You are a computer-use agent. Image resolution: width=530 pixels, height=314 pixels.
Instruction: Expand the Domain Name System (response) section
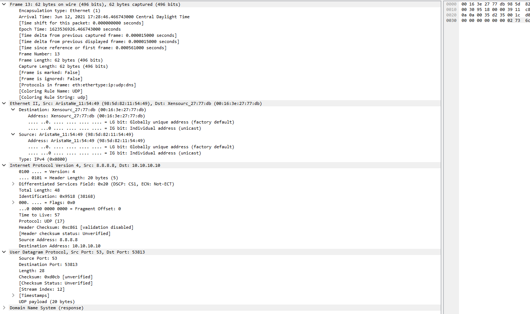click(4, 308)
